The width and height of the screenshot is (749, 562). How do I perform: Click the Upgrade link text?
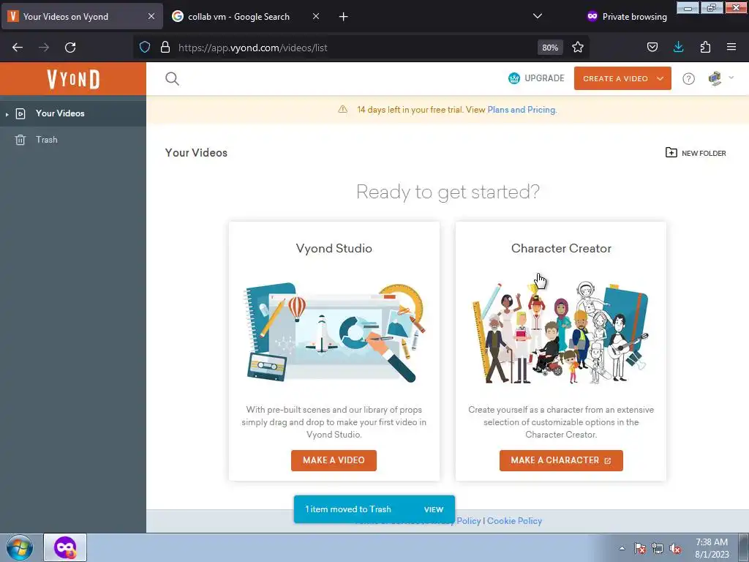click(x=544, y=78)
